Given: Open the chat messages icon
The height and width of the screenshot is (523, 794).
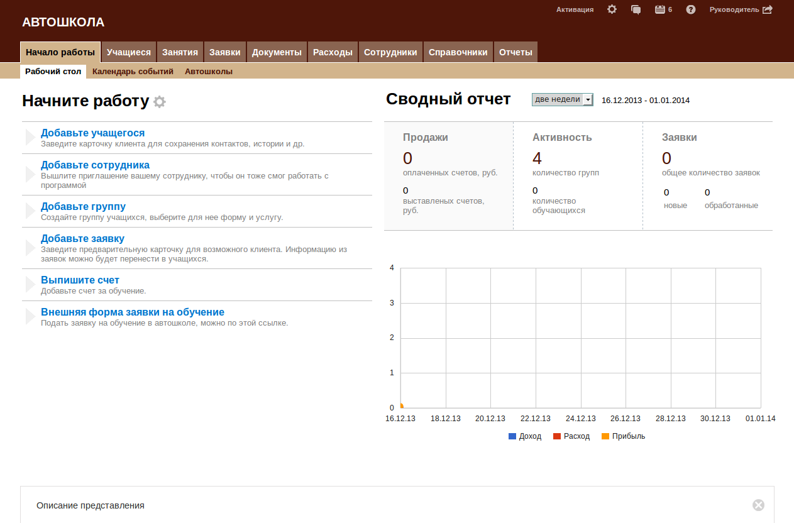Looking at the screenshot, I should (x=636, y=9).
